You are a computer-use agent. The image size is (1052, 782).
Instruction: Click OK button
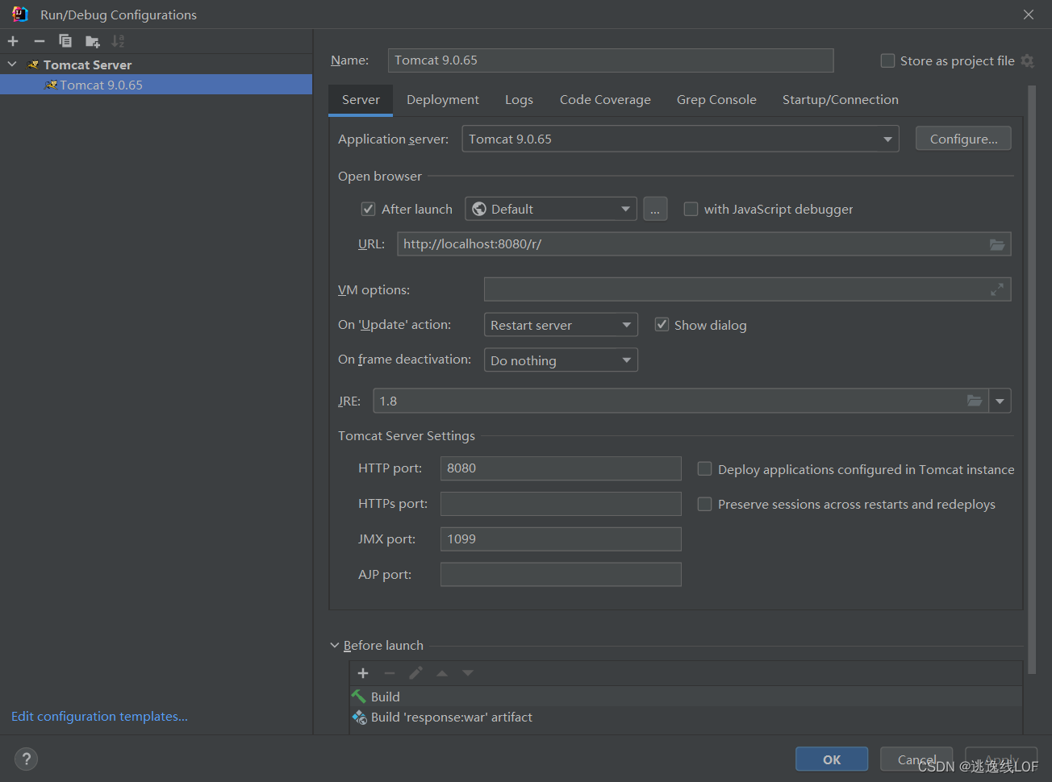coord(832,759)
